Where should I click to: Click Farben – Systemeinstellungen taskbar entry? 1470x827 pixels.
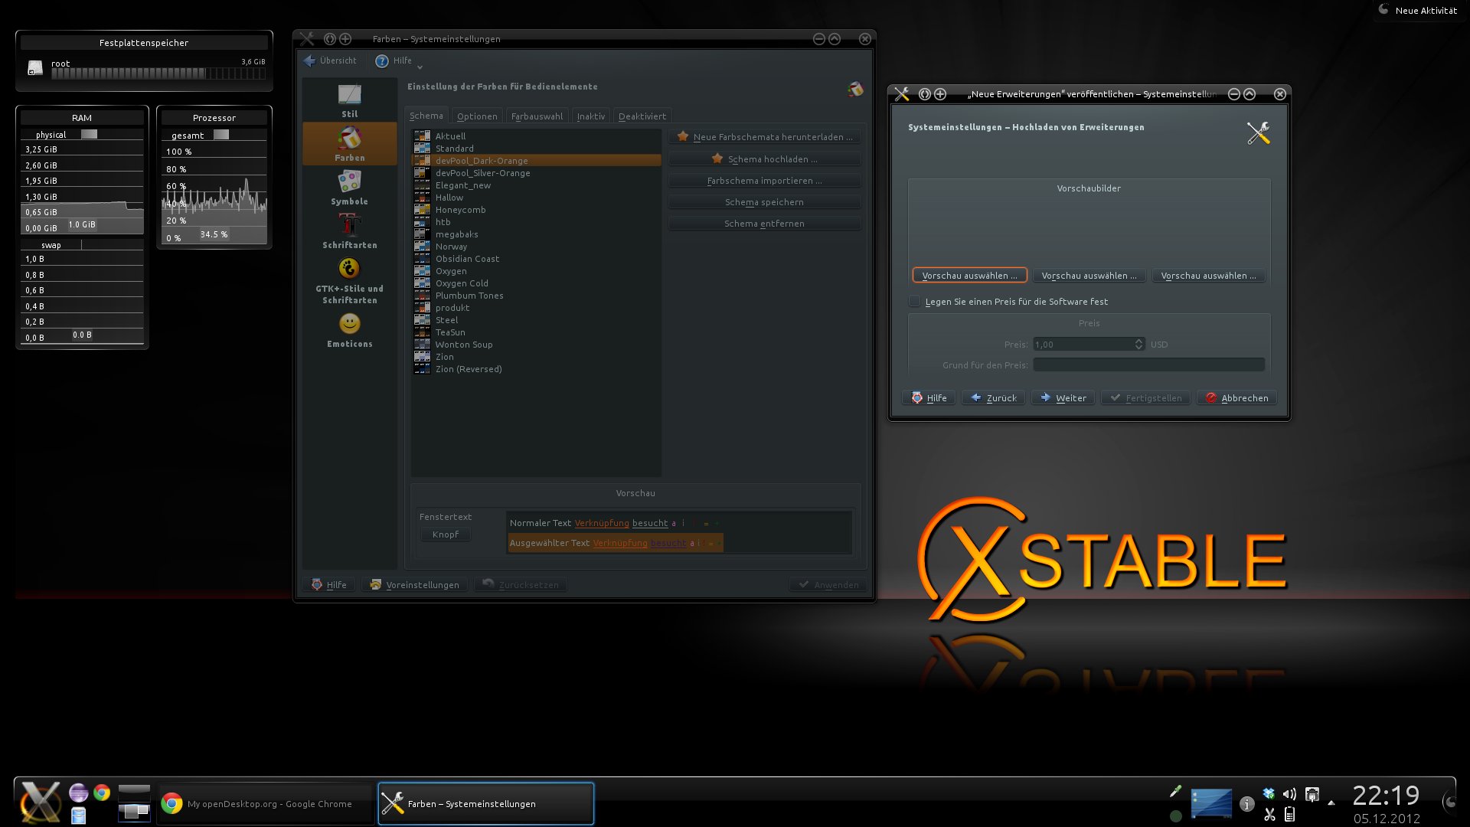[485, 804]
